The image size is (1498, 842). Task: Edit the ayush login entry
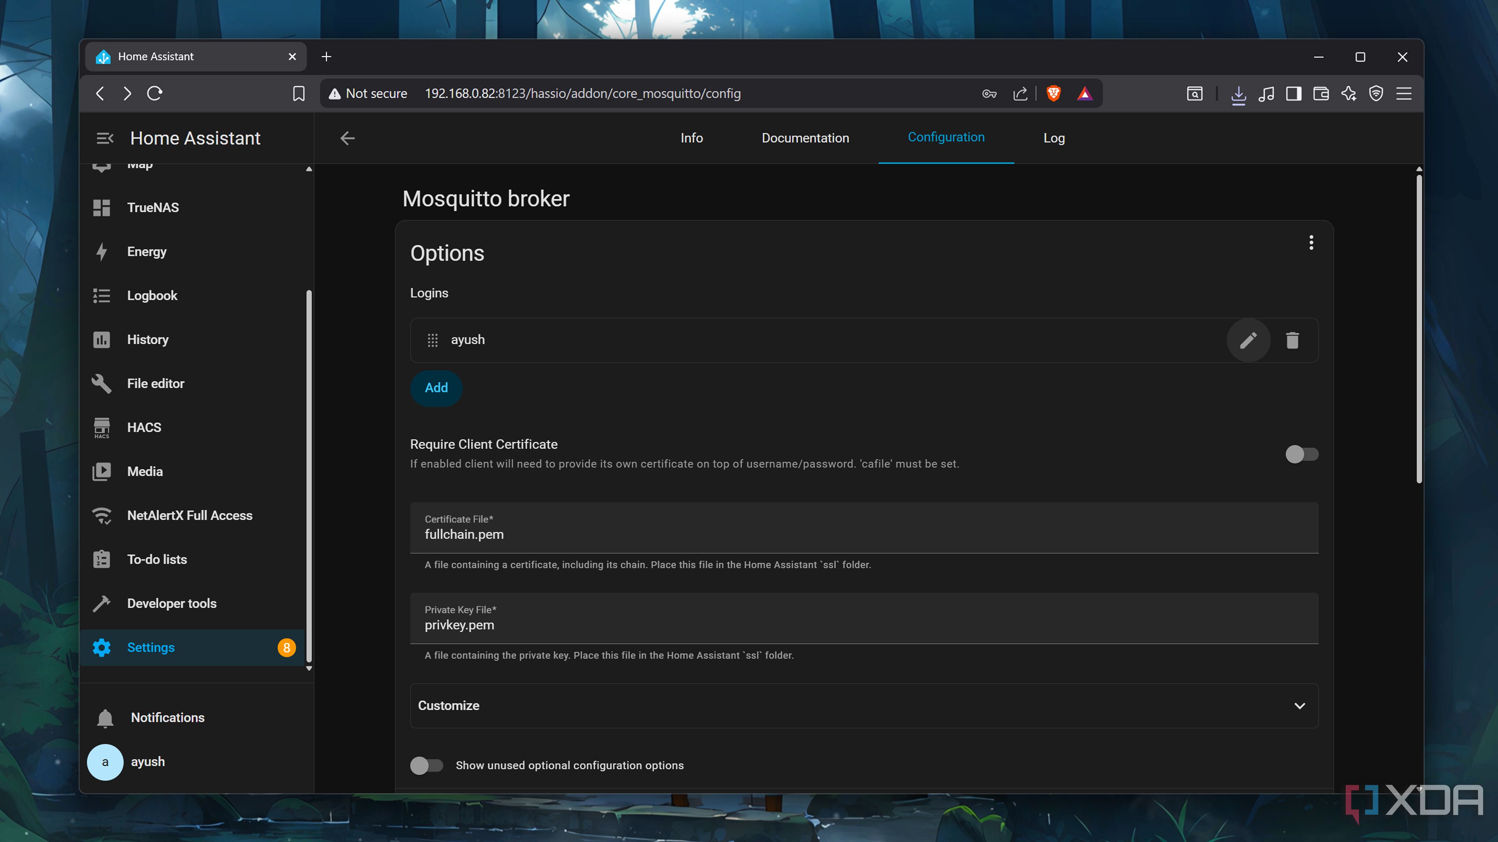point(1248,340)
